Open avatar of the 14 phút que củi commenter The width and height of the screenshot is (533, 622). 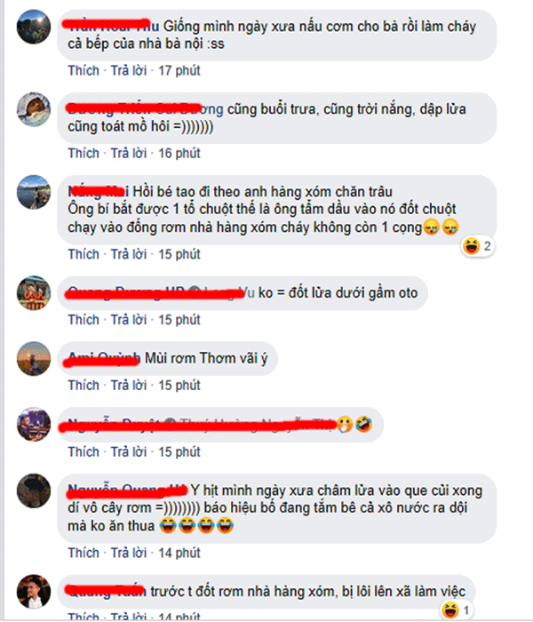tap(34, 490)
